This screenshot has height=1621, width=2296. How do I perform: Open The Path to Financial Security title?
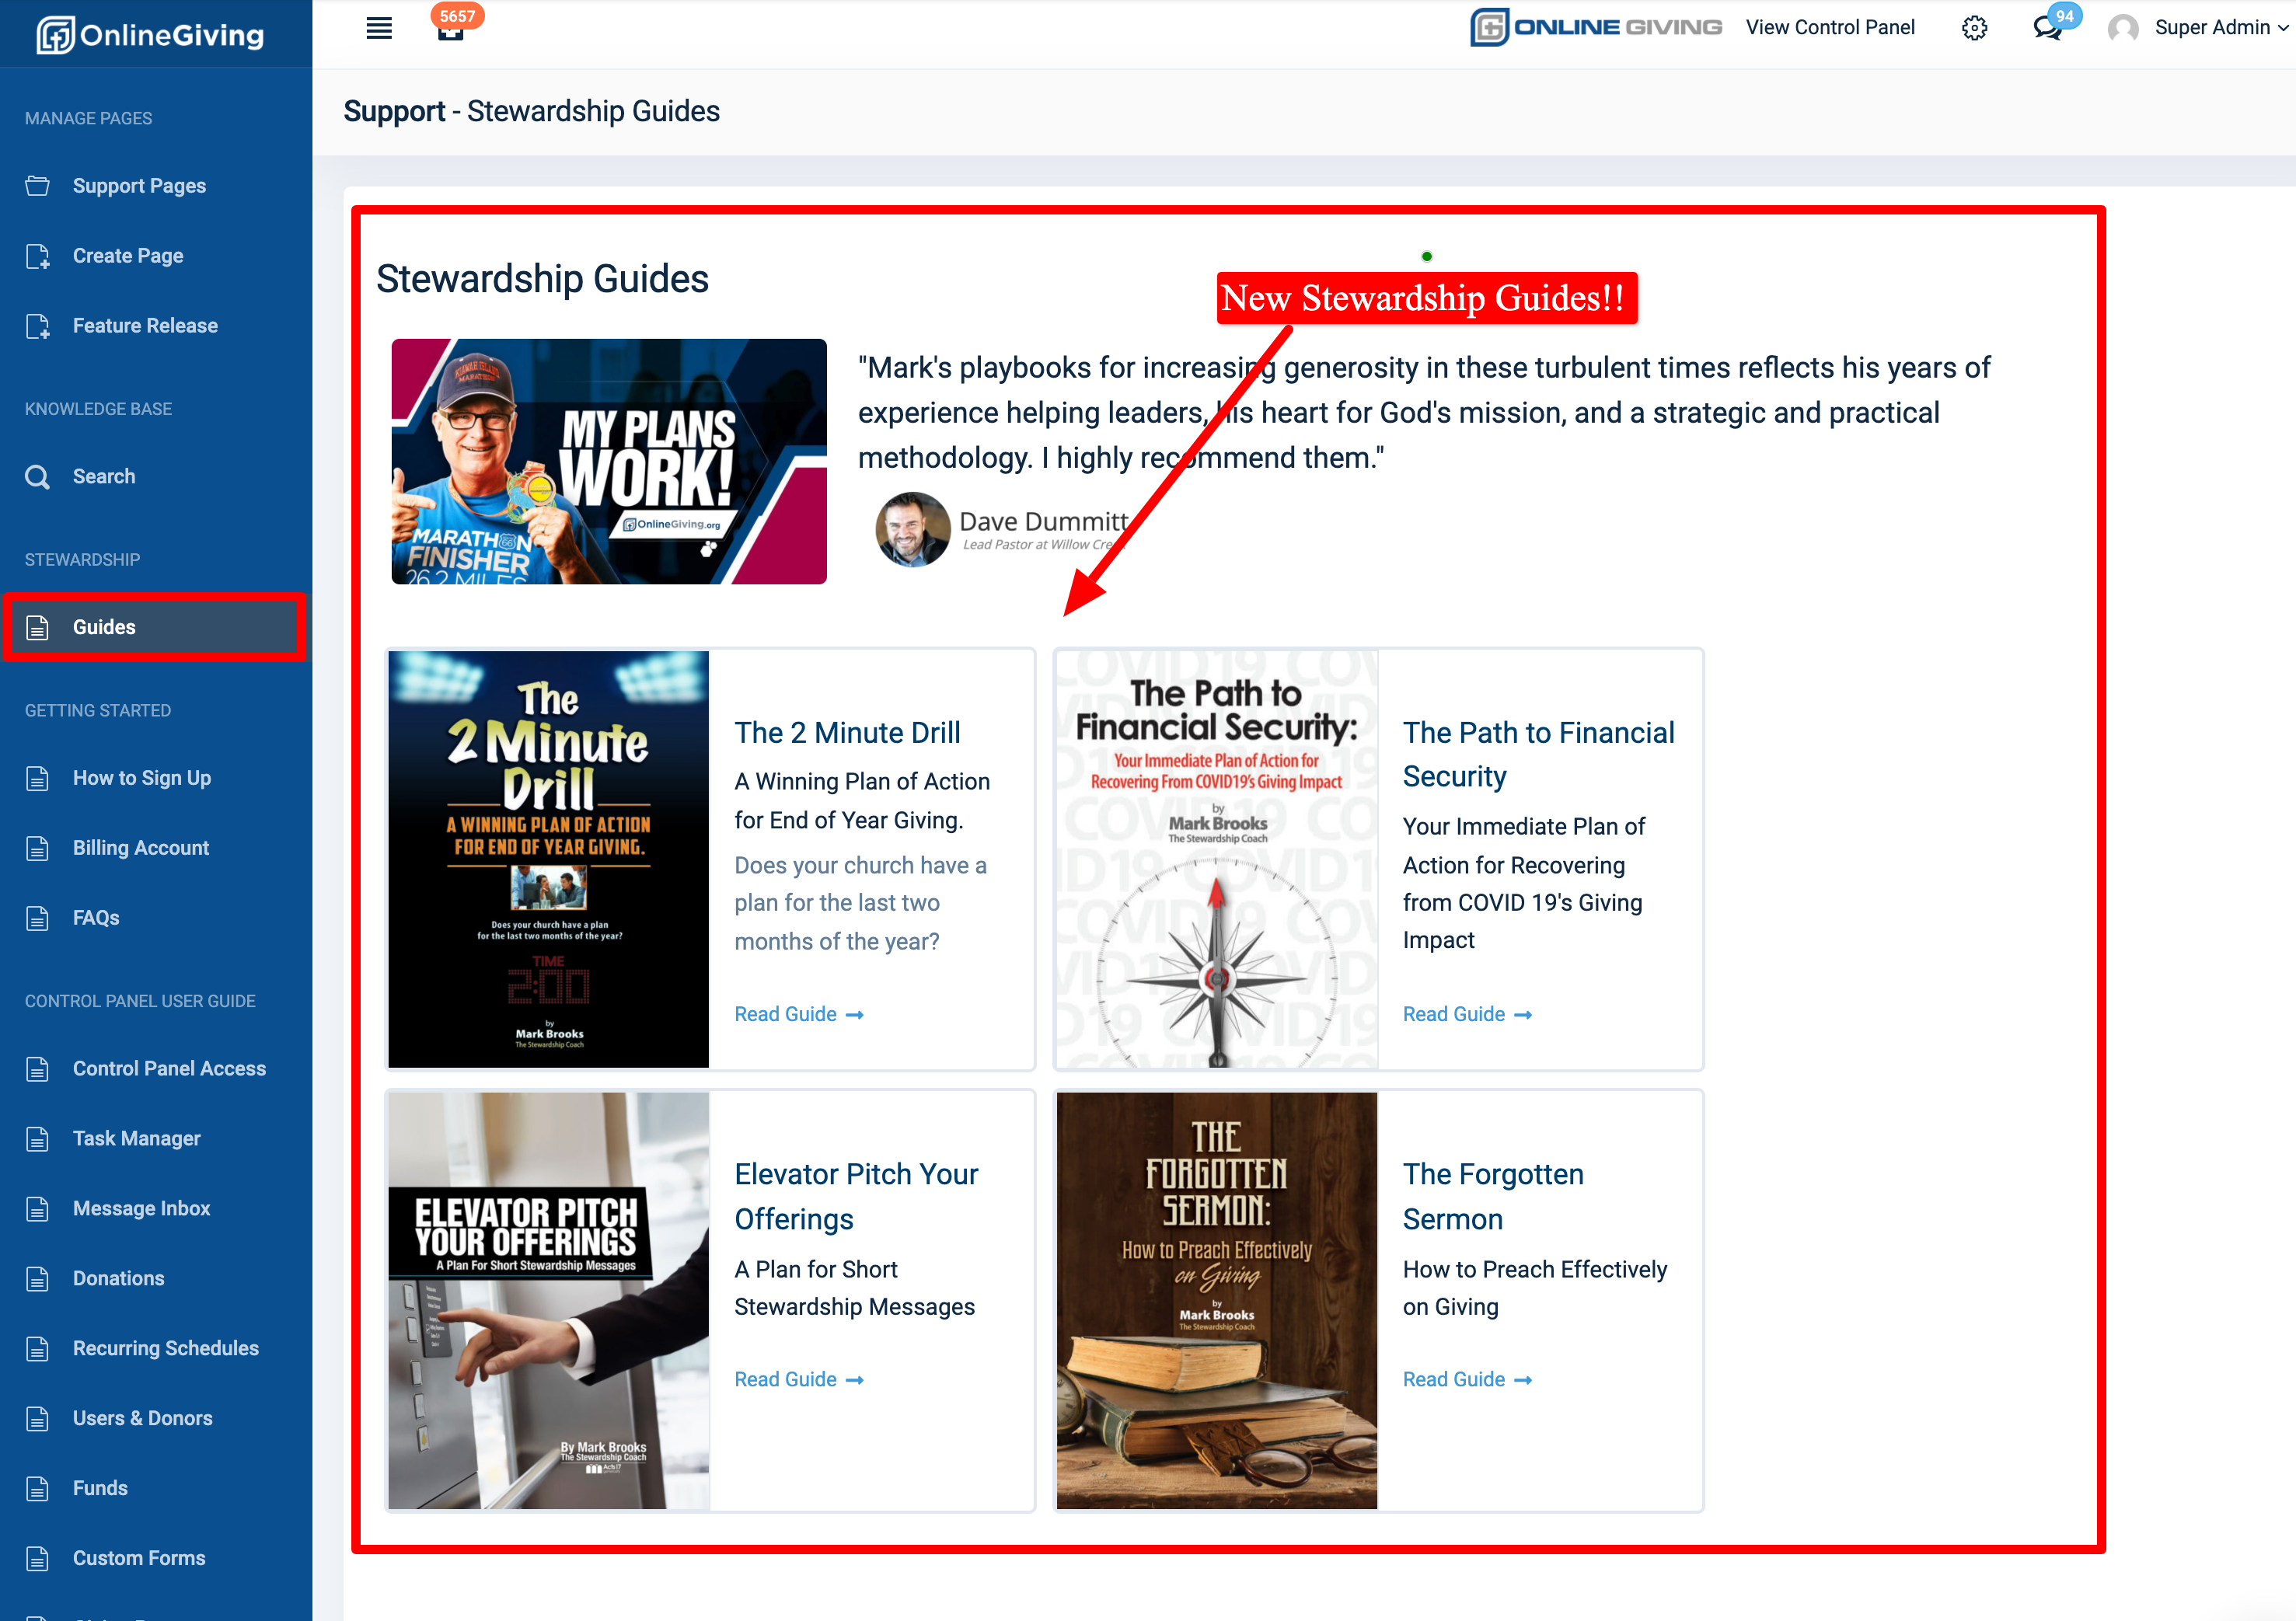(1538, 755)
